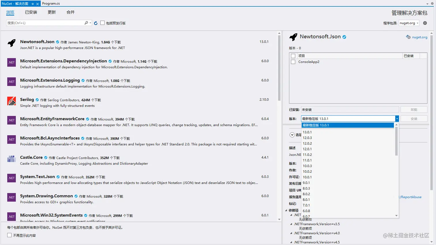Click the System.Text.Json .NET icon
436x245 pixels.
pos(12,178)
